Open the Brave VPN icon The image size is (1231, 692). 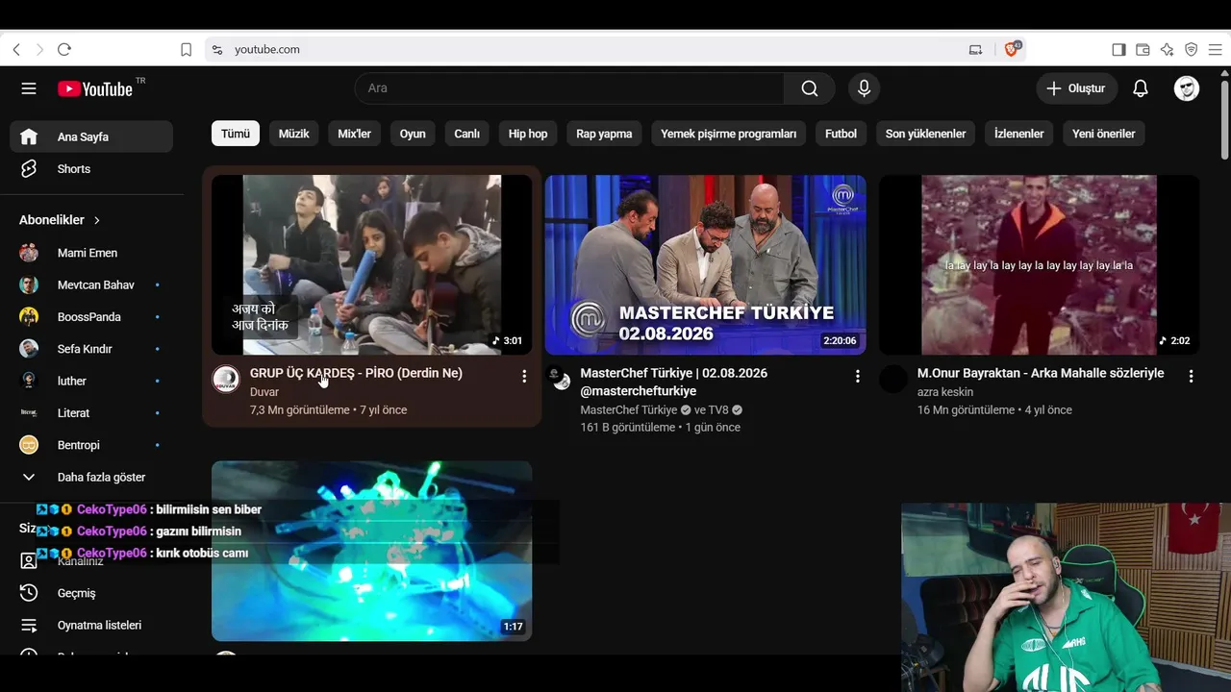coord(1191,49)
